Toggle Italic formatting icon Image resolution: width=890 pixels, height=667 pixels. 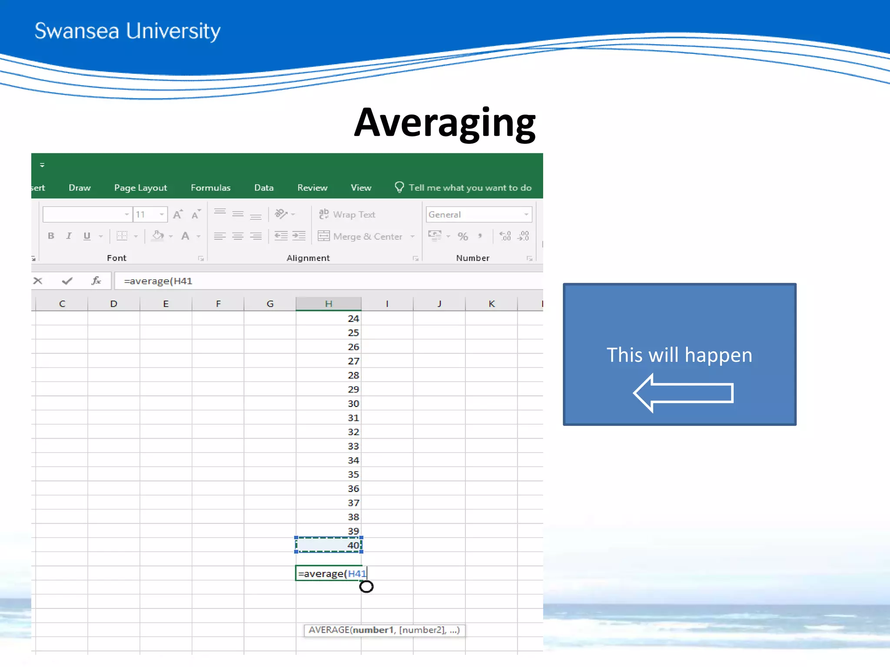pos(69,236)
